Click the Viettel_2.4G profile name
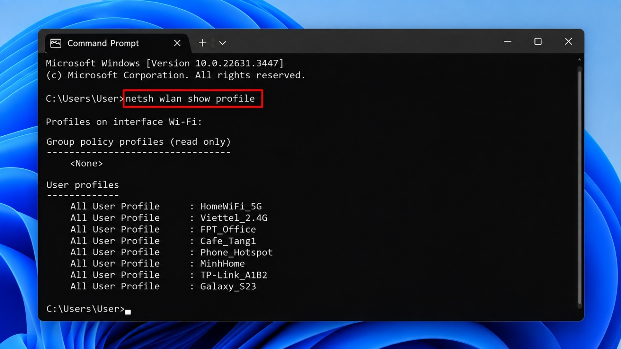The width and height of the screenshot is (621, 349). (x=234, y=218)
